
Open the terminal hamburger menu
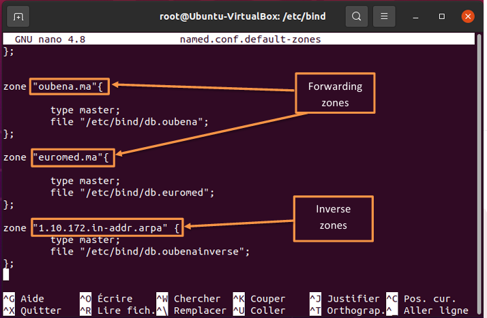(x=385, y=16)
